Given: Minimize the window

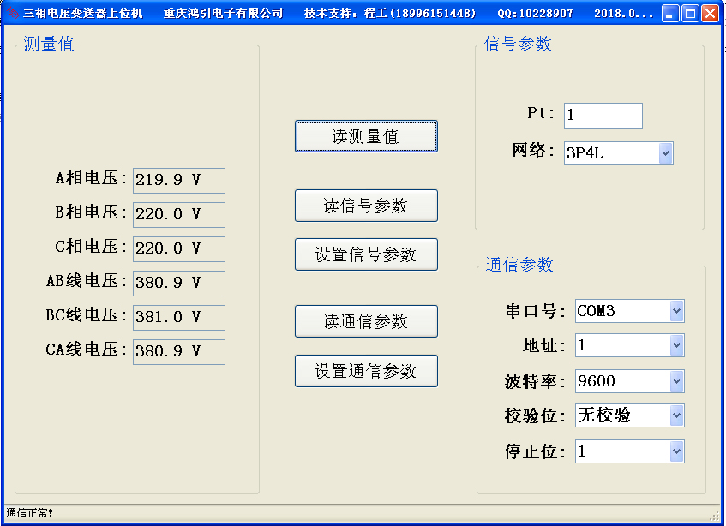Looking at the screenshot, I should [x=669, y=14].
